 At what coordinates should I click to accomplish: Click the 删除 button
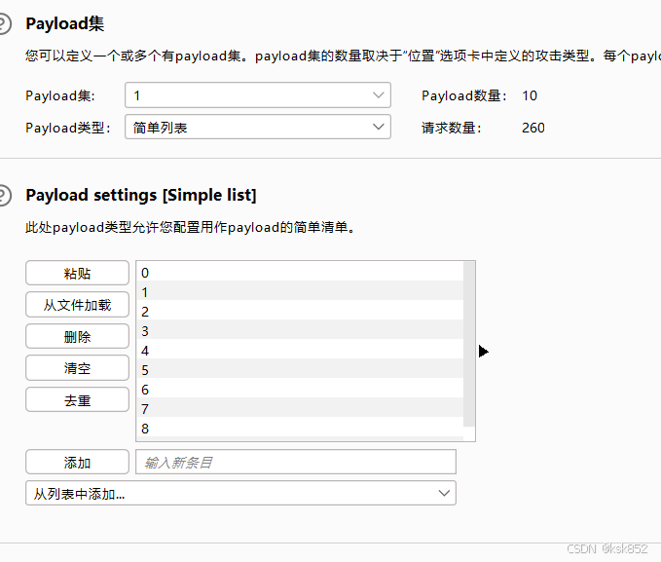click(77, 336)
